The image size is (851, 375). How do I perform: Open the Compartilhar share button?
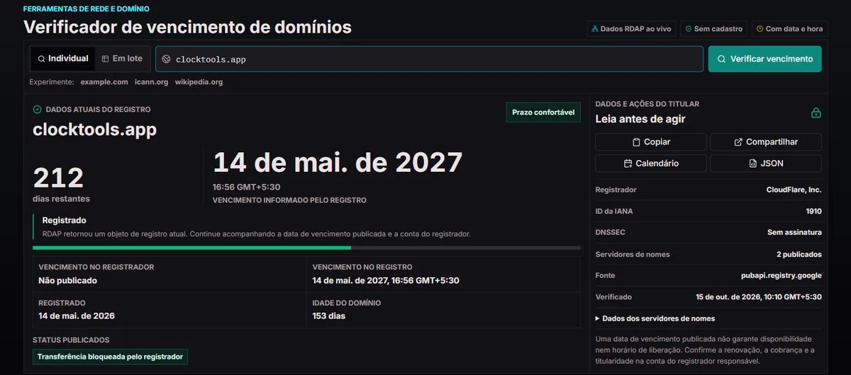[765, 142]
